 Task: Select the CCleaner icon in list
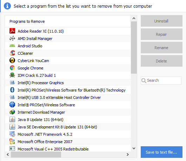[12, 53]
